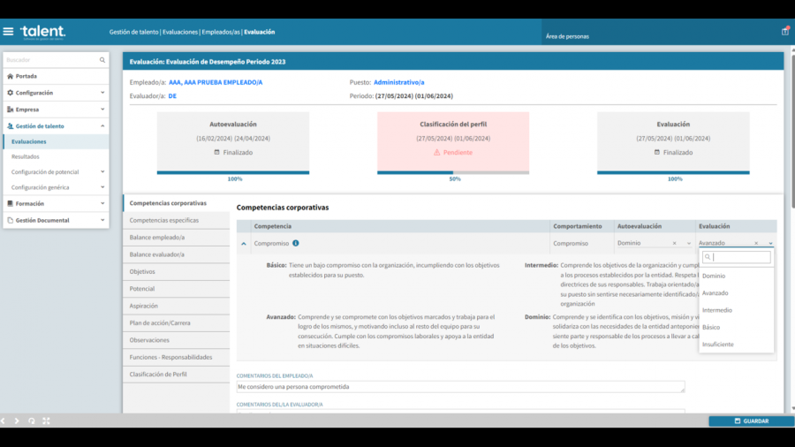Switch to Competencias específicas tab
Screen dimensions: 795x447
(x=176, y=221)
